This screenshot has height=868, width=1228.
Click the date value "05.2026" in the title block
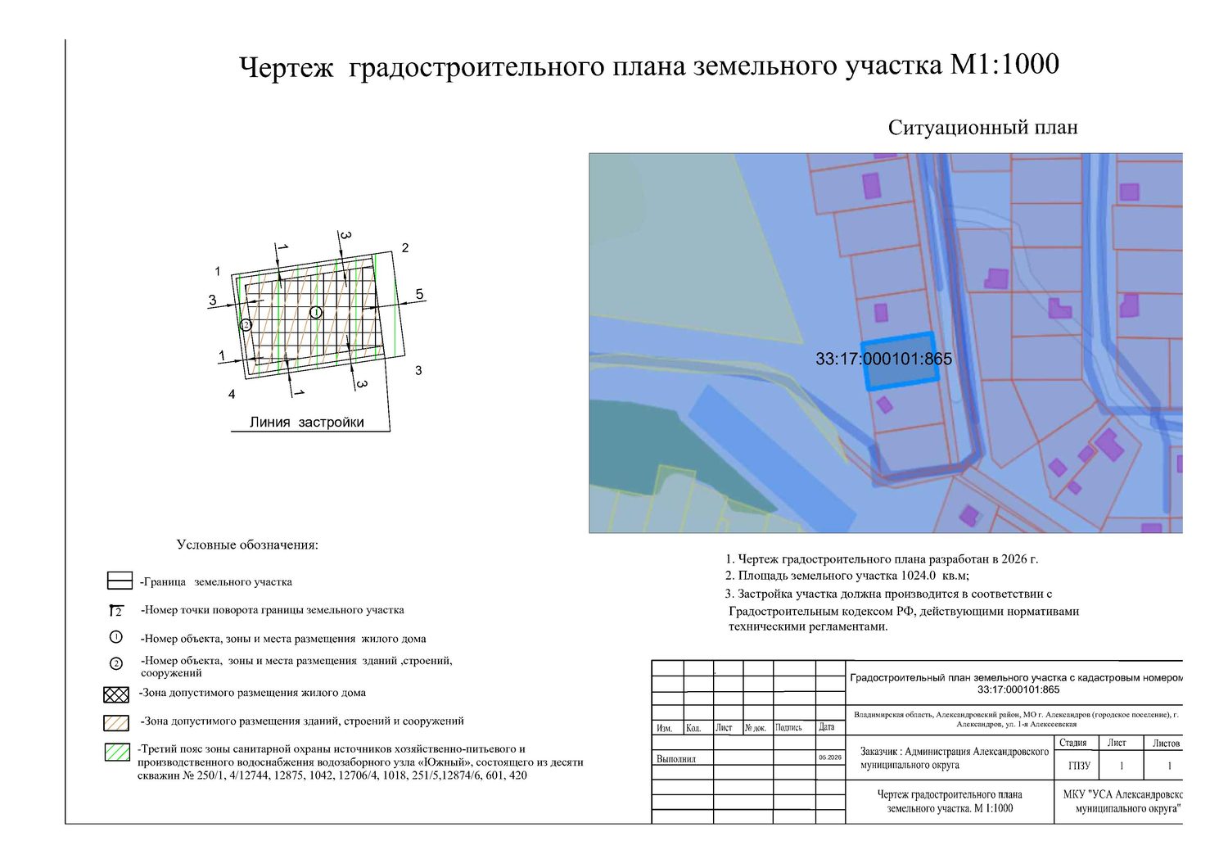pos(830,757)
